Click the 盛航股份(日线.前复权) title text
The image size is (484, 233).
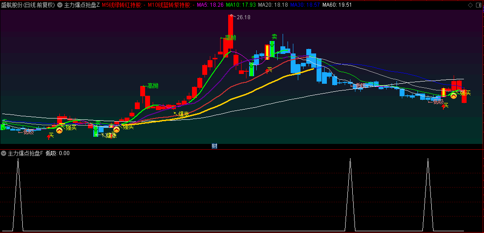coord(28,5)
